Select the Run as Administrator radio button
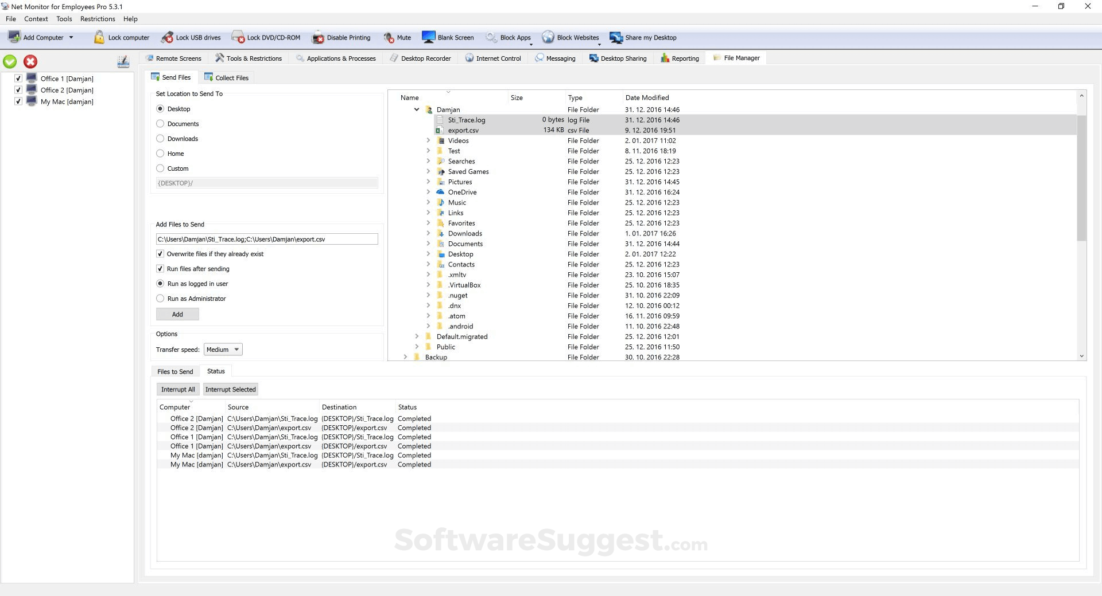The image size is (1102, 596). click(x=160, y=299)
